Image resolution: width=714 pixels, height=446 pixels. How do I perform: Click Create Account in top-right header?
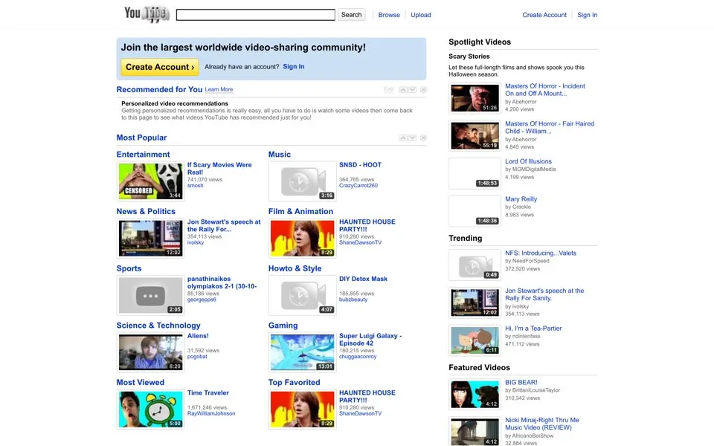[544, 15]
